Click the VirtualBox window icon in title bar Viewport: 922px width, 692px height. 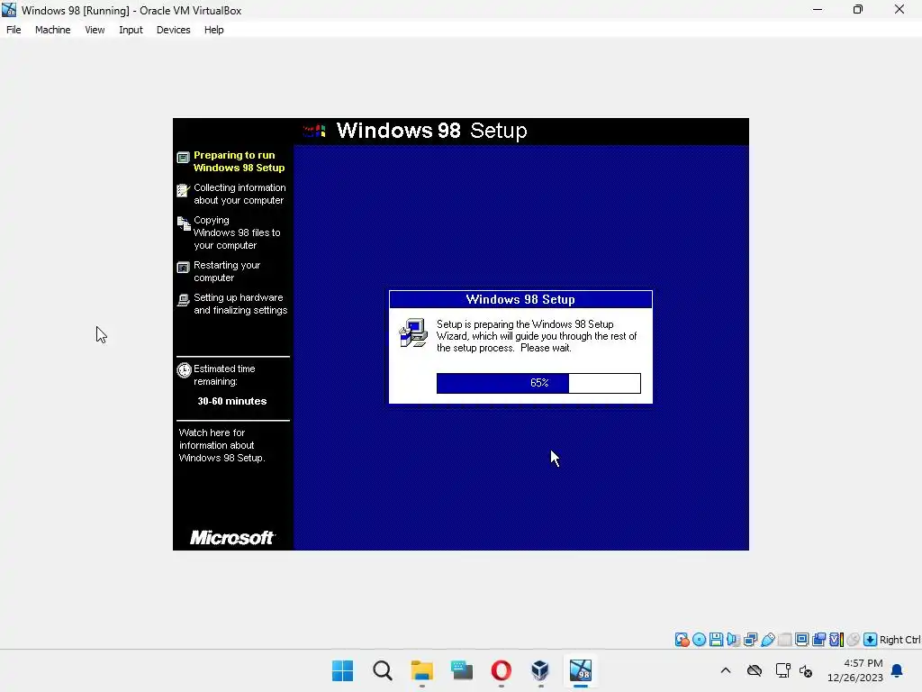9,10
